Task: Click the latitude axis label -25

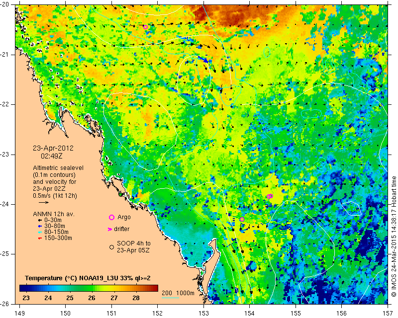Action: [x=5, y=254]
